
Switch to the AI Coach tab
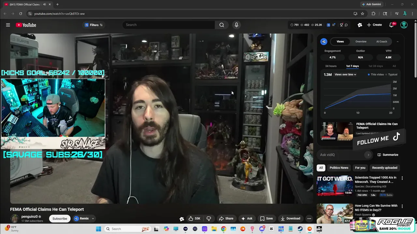click(381, 42)
